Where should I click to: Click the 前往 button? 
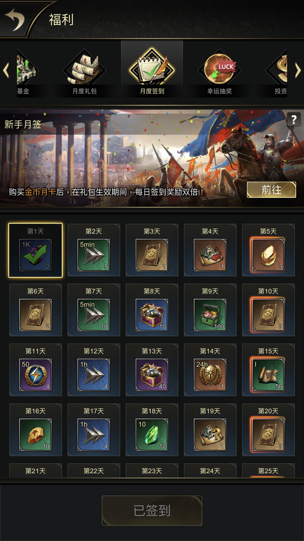tap(271, 190)
